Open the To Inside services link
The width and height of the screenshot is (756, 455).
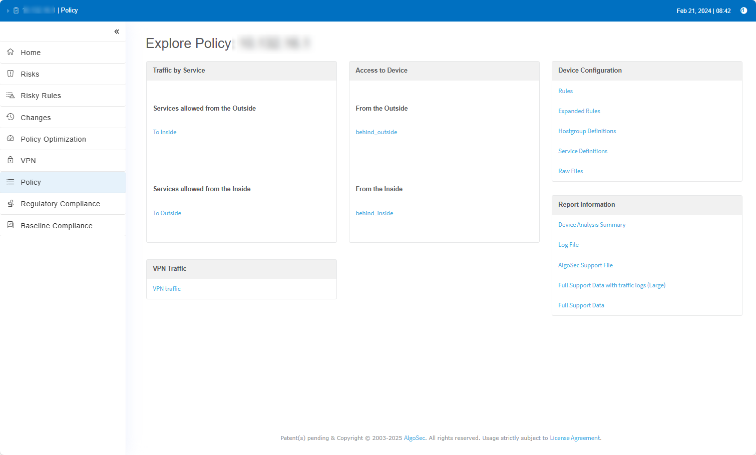coord(165,132)
